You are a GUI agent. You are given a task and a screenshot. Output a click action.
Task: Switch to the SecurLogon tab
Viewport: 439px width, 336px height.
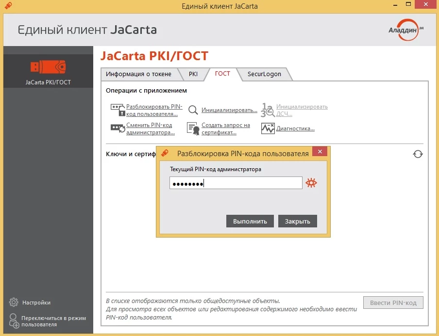point(264,74)
